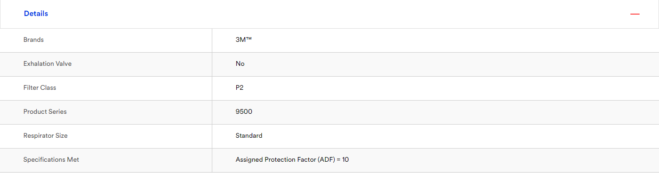Viewport: 659px width, 173px height.
Task: Select the Filter Class label
Action: [40, 88]
